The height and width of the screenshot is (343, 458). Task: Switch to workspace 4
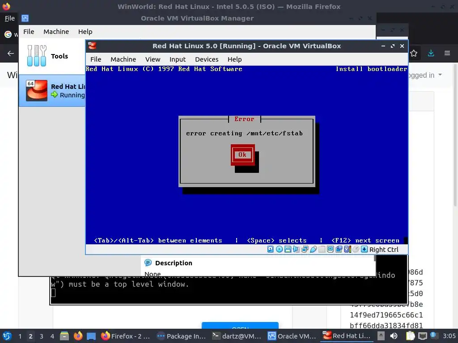click(x=52, y=336)
